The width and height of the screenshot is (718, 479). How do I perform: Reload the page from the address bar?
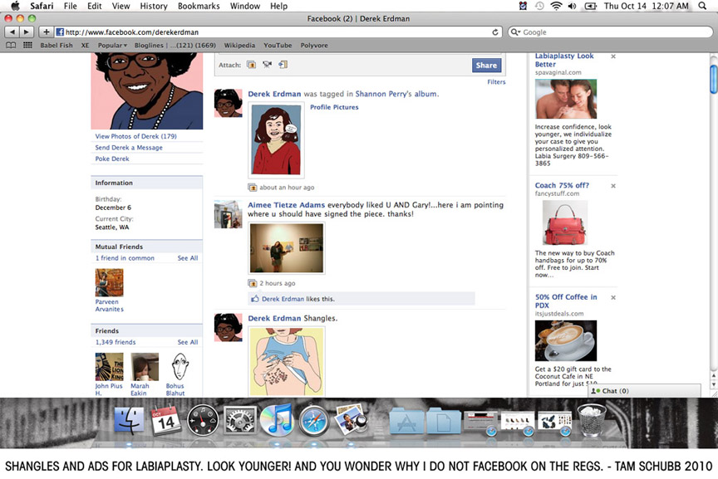point(495,32)
